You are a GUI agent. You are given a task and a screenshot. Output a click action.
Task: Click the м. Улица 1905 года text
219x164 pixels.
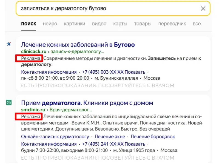point(134,150)
